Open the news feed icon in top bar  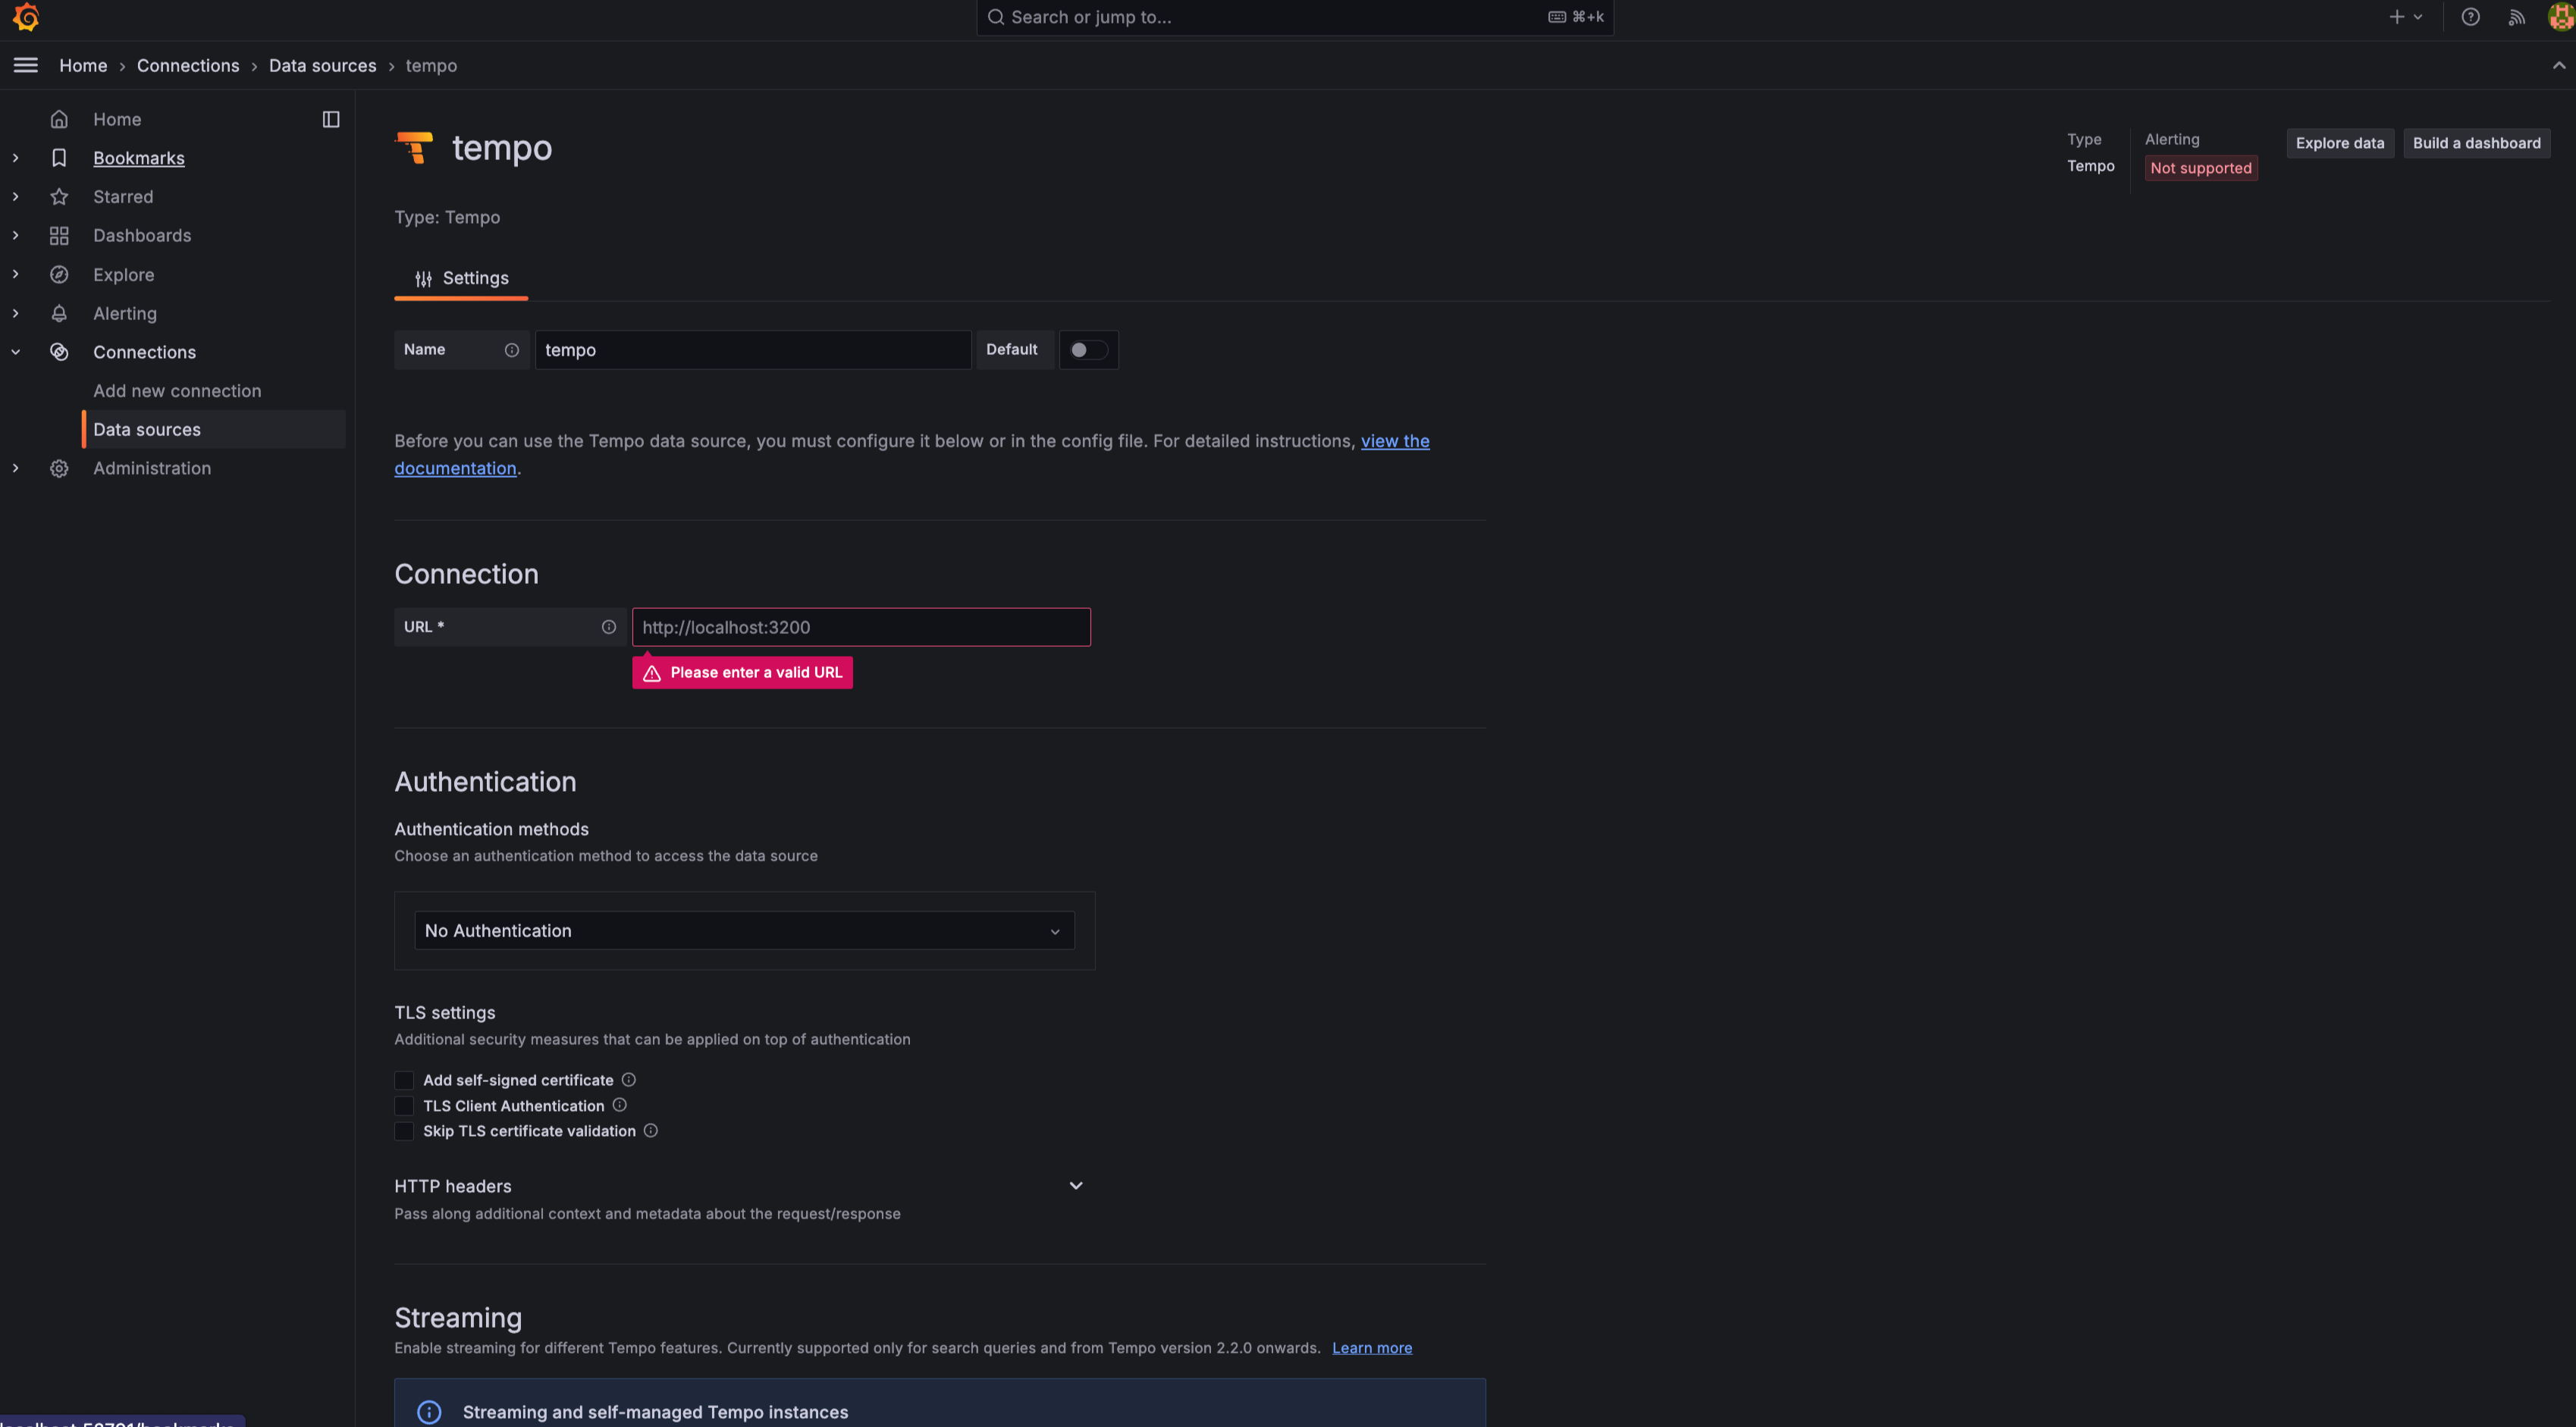coord(2517,17)
